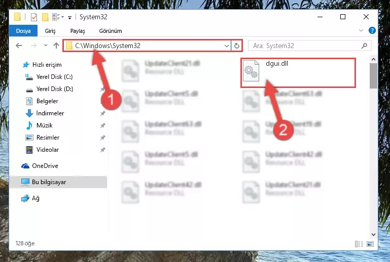This screenshot has width=390, height=262.
Task: Select Ağ in the navigation pane
Action: (x=30, y=198)
